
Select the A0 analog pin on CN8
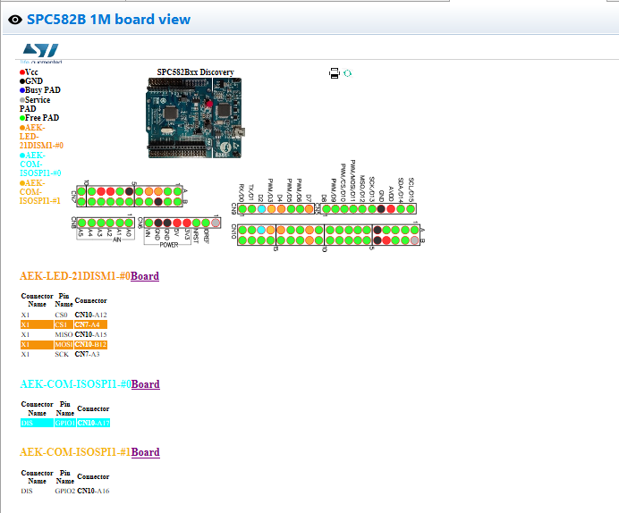tap(129, 223)
